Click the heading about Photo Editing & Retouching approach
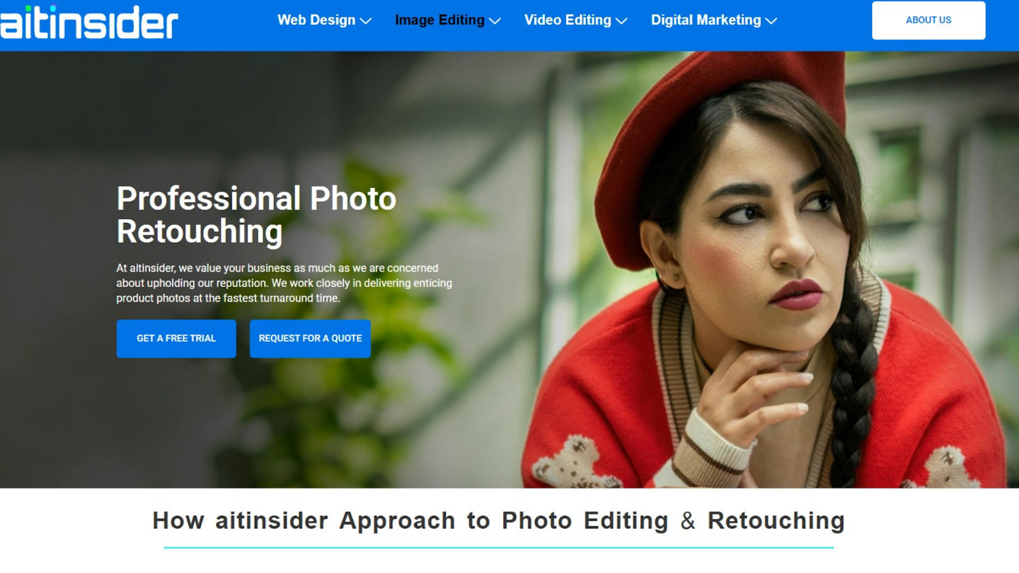Screen dimensions: 1019x573 tap(499, 521)
